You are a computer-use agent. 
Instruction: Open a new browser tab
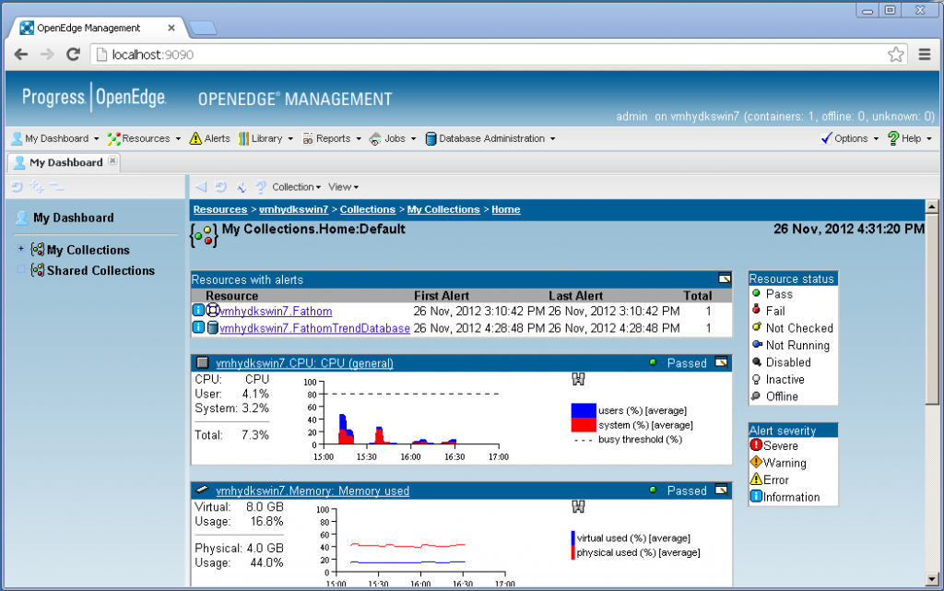(x=203, y=28)
